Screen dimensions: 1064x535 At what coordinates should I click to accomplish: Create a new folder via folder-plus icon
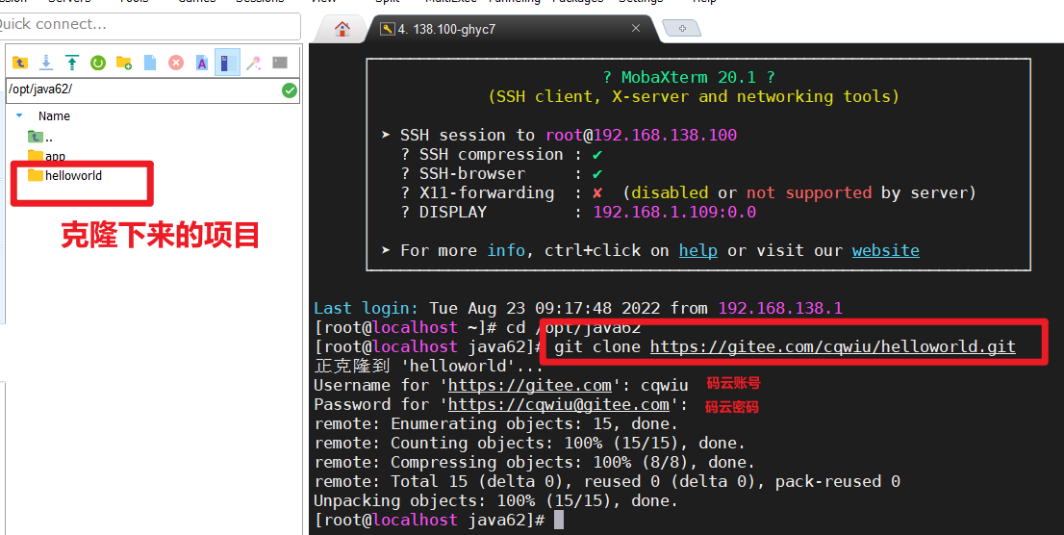click(x=123, y=64)
